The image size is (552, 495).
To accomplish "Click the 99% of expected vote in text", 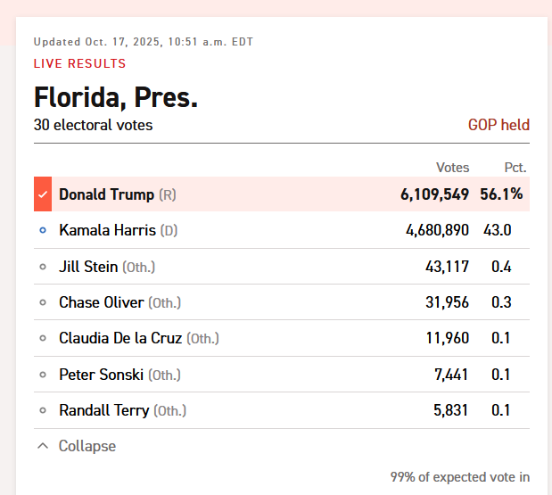I will (x=460, y=477).
